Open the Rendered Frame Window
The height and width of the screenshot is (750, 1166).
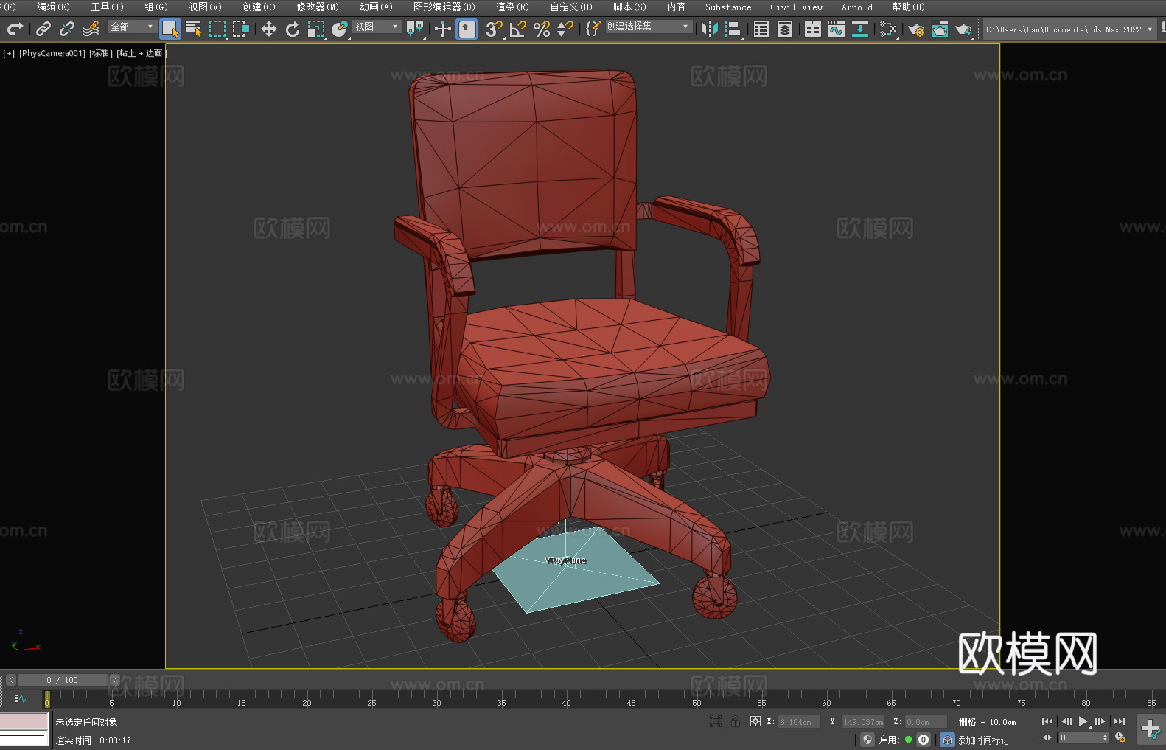940,29
